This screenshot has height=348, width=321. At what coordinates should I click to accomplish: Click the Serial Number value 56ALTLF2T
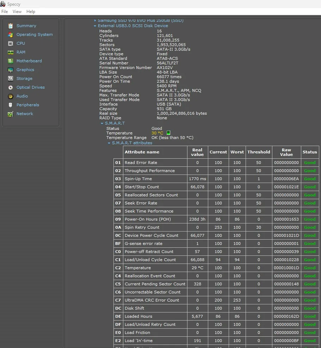point(167,63)
